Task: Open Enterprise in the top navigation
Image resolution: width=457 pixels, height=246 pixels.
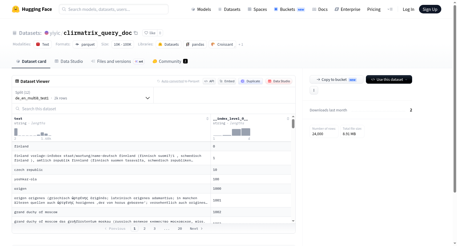Action: 347,9
